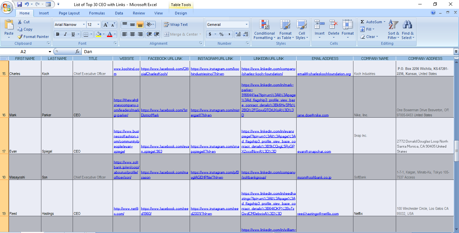Open the text orientation options
Image resolution: width=459 pixels, height=233 pixels.
coord(150,25)
